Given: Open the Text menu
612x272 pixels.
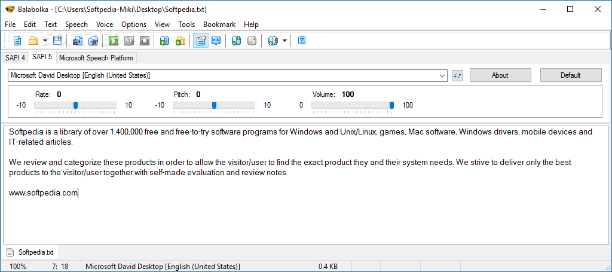Looking at the screenshot, I should click(x=50, y=24).
